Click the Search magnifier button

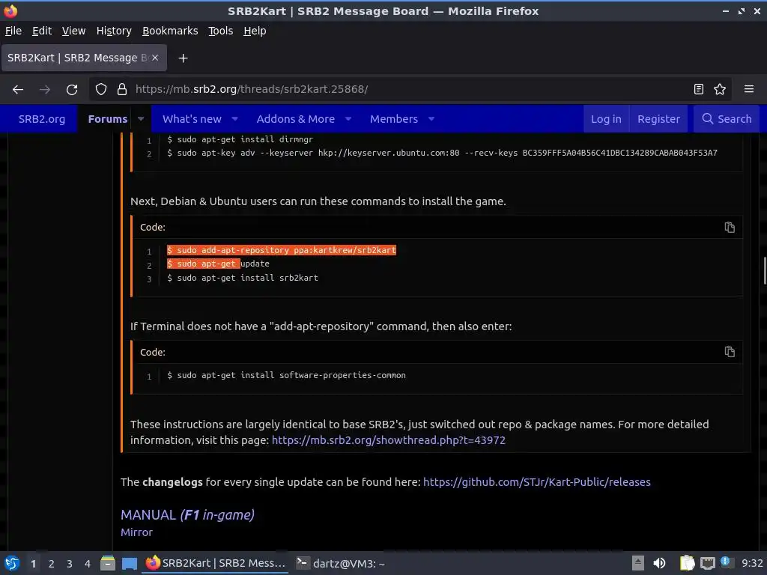(727, 119)
